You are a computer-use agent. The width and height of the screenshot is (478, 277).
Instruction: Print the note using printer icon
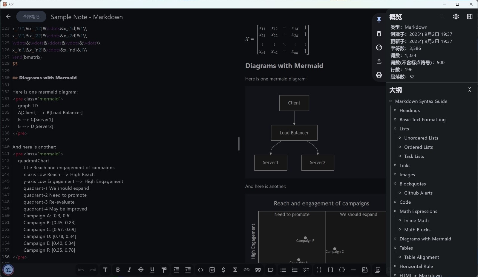379,75
